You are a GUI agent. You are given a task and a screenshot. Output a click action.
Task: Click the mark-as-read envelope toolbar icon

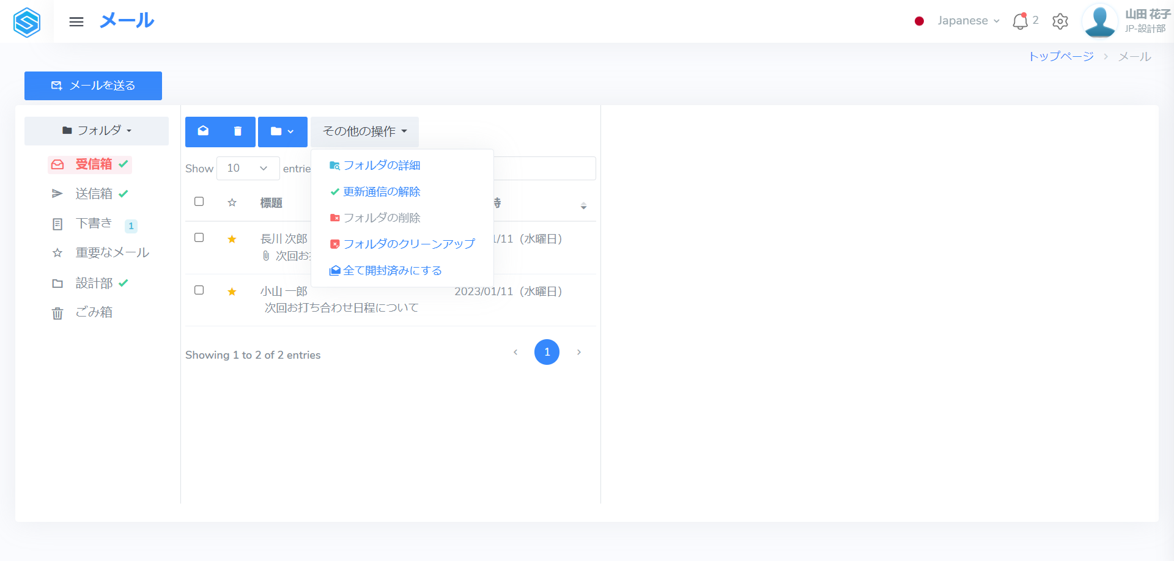click(x=203, y=131)
